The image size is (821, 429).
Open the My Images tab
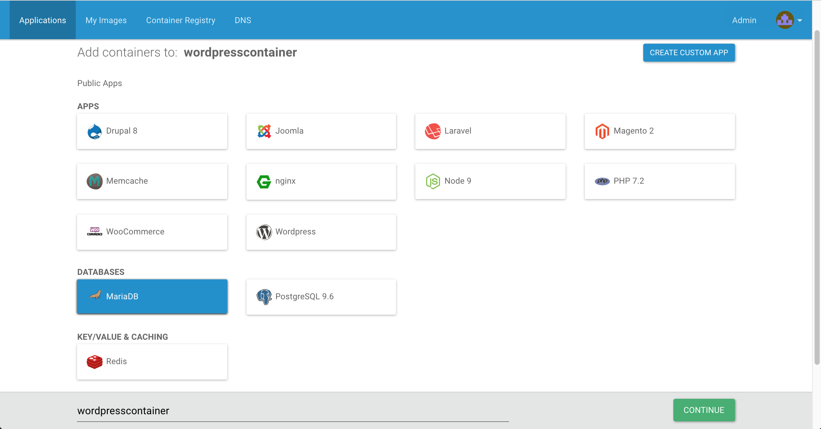coord(106,20)
